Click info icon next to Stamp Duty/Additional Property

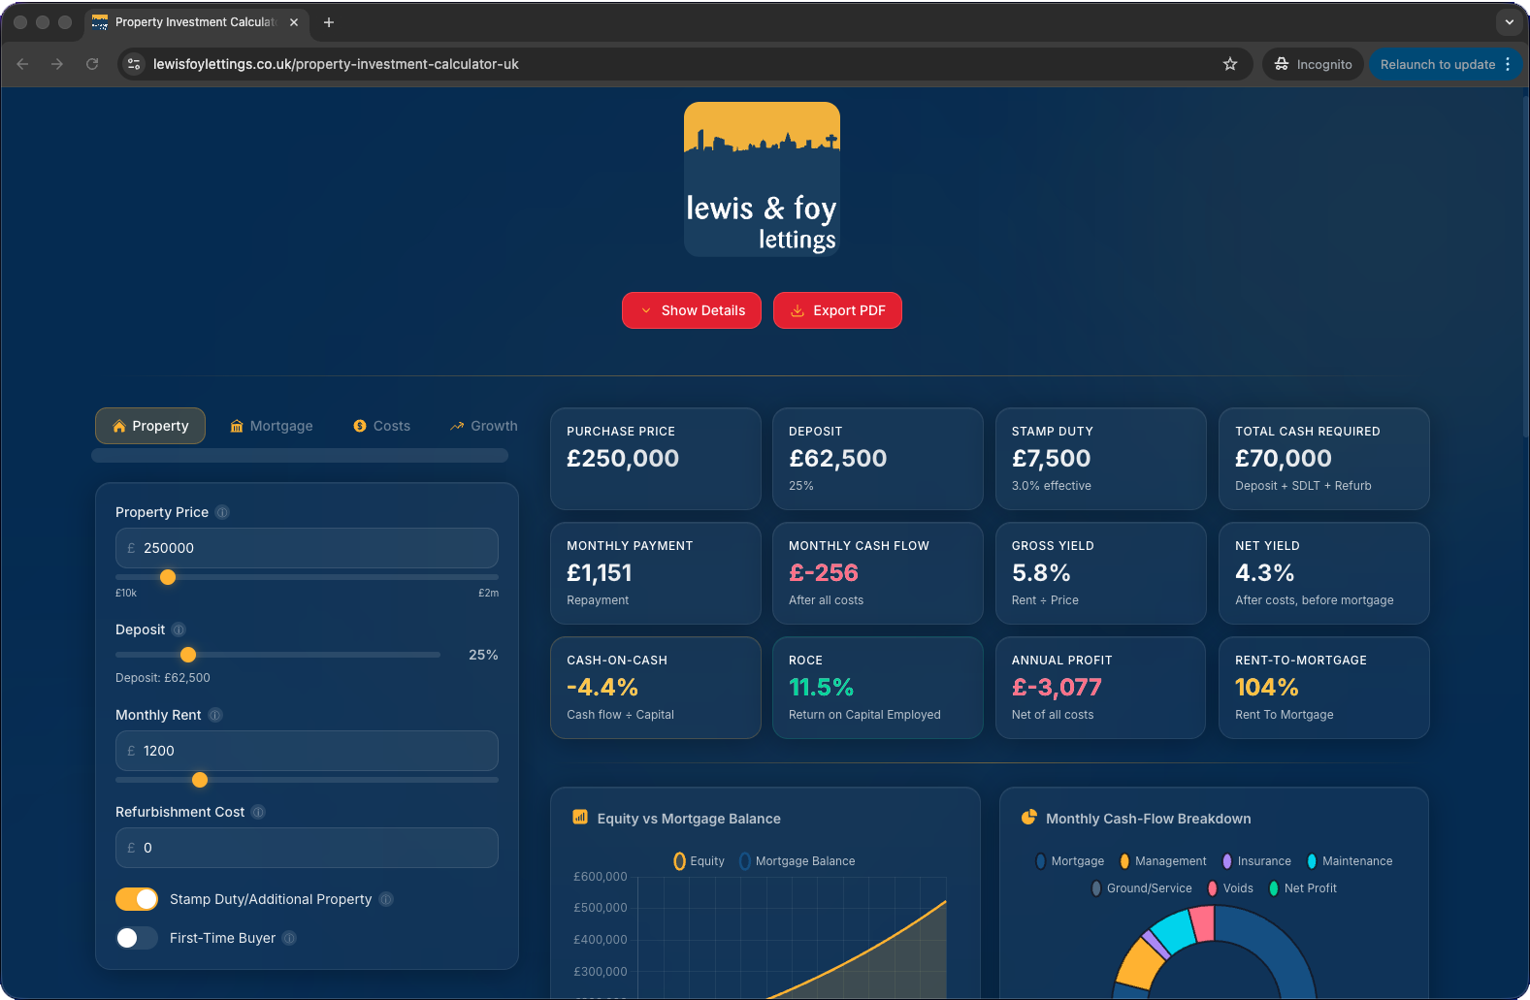pyautogui.click(x=386, y=899)
